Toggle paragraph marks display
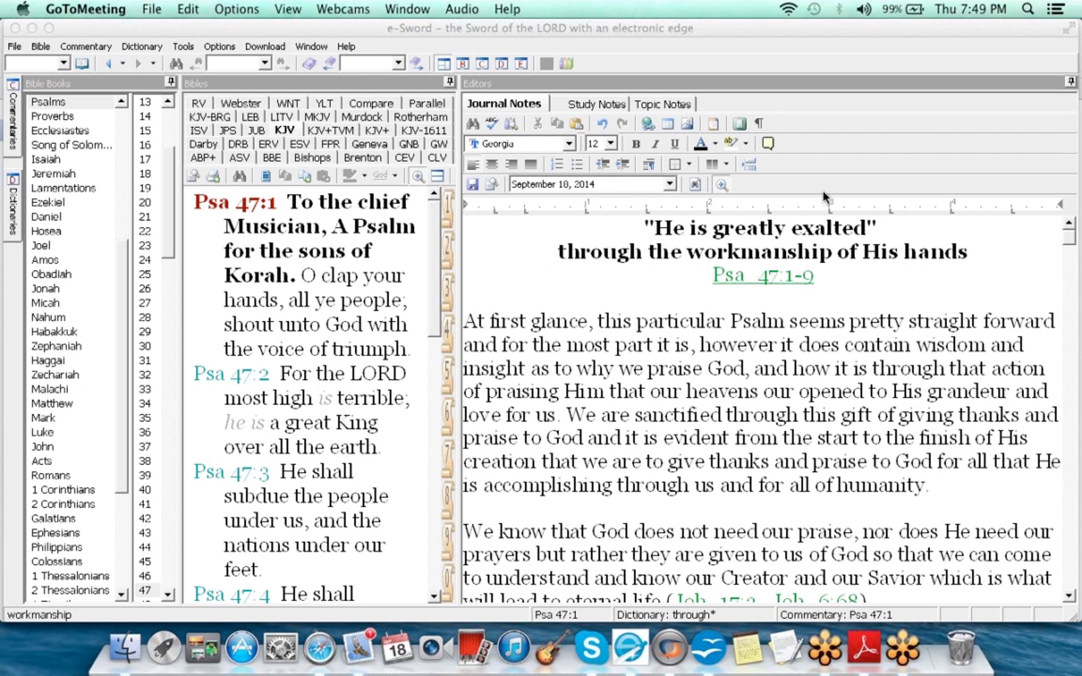Viewport: 1082px width, 676px height. click(759, 123)
